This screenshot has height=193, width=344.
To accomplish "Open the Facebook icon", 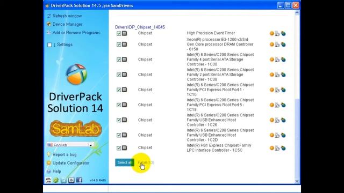I will pos(79,180).
